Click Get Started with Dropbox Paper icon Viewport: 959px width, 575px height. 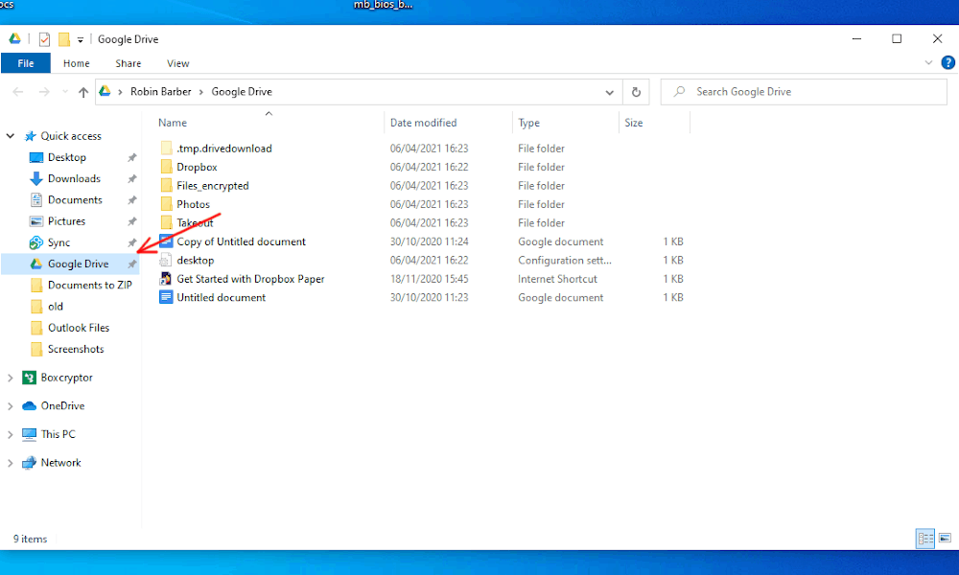[x=166, y=279]
